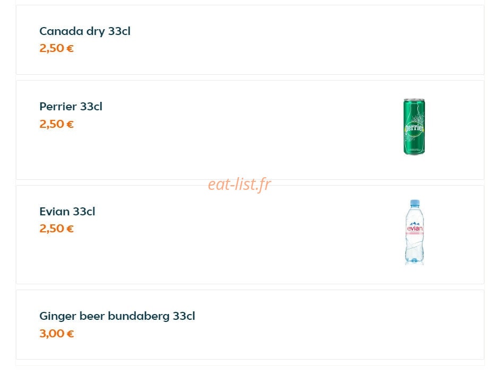Click the Perrier can product image
This screenshot has height=375, width=496.
click(x=414, y=127)
